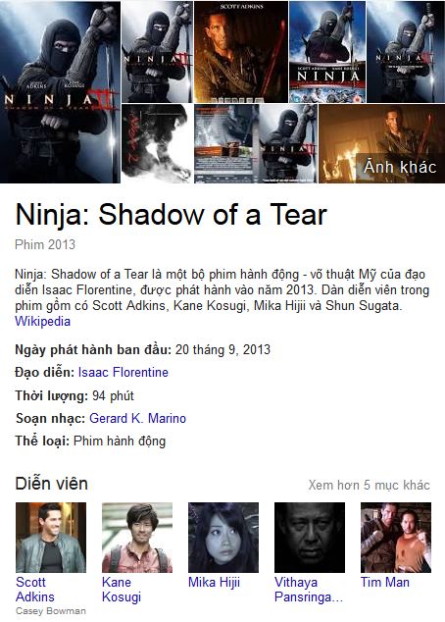Open the Scott Adkins red sword poster
This screenshot has height=622, width=445.
pyautogui.click(x=241, y=52)
